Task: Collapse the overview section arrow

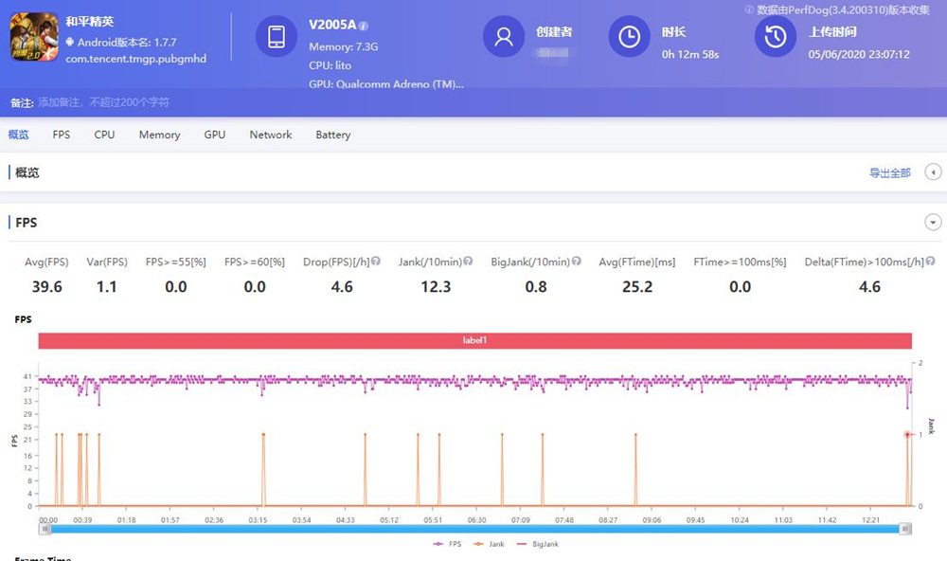Action: point(933,172)
